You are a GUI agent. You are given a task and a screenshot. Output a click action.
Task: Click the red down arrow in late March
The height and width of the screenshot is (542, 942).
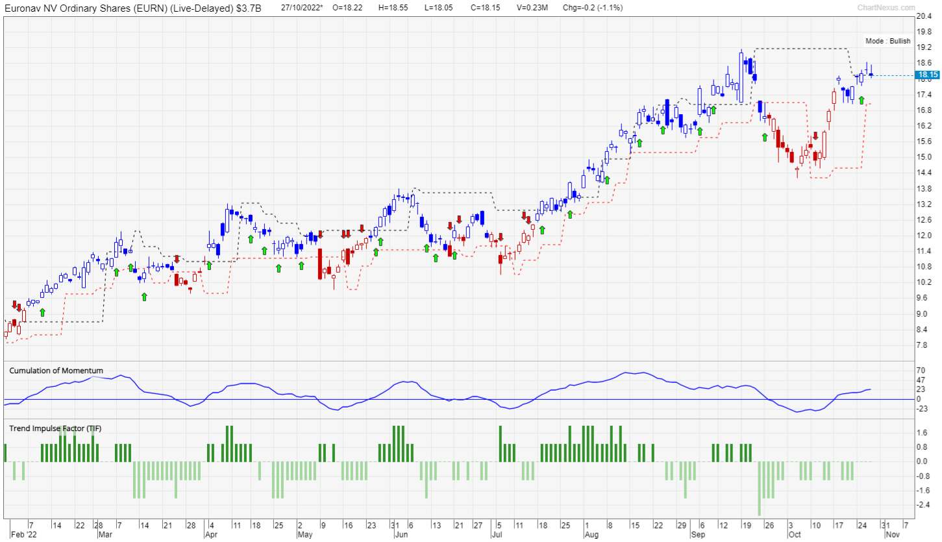coord(176,260)
